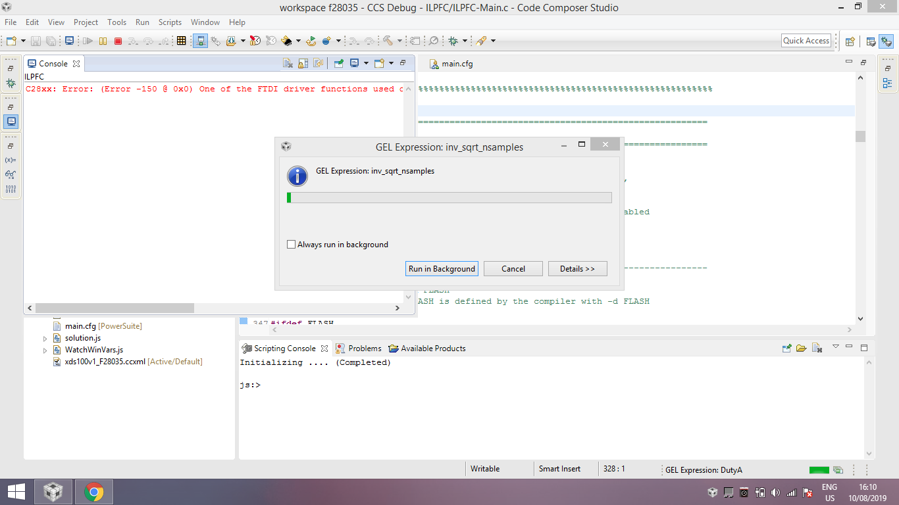Open the New wizard dropdown arrow

(x=23, y=41)
